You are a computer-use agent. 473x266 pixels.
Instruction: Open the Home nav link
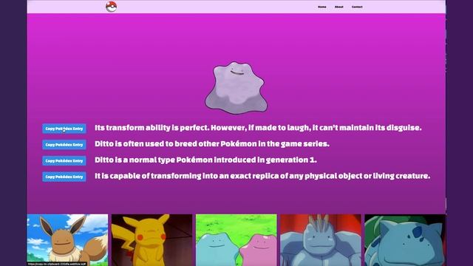pos(322,7)
